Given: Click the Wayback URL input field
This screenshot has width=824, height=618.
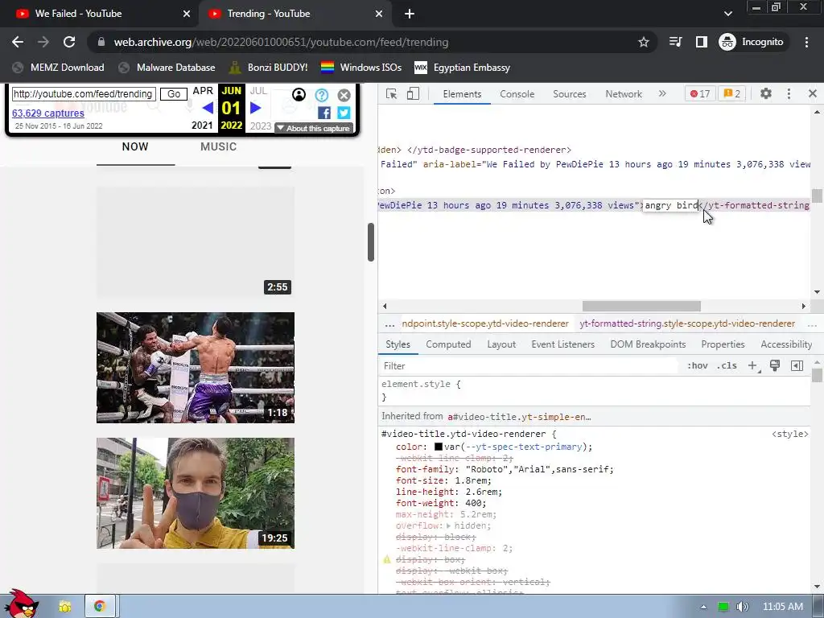Looking at the screenshot, I should [84, 94].
